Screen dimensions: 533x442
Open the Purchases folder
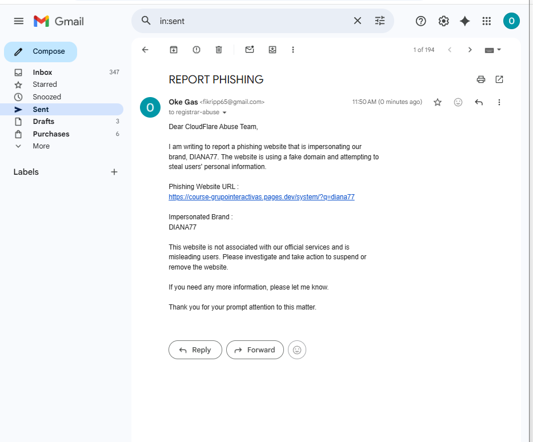(x=62, y=134)
